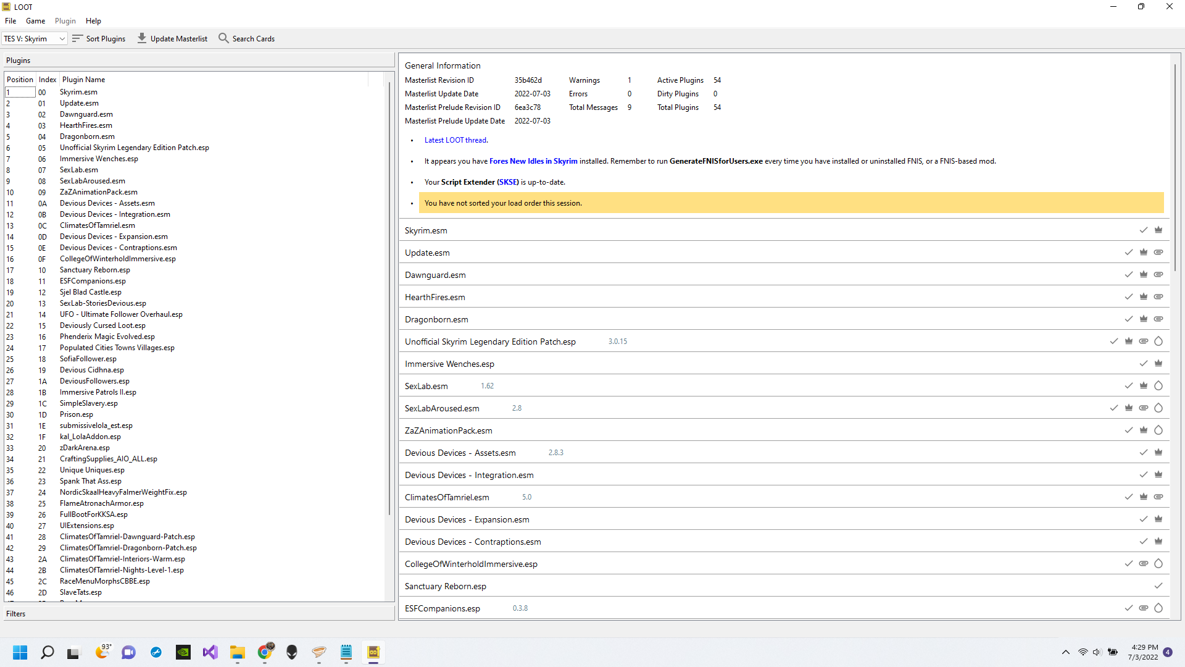Click the clean circle icon on SexLab.esm card

click(x=1158, y=386)
